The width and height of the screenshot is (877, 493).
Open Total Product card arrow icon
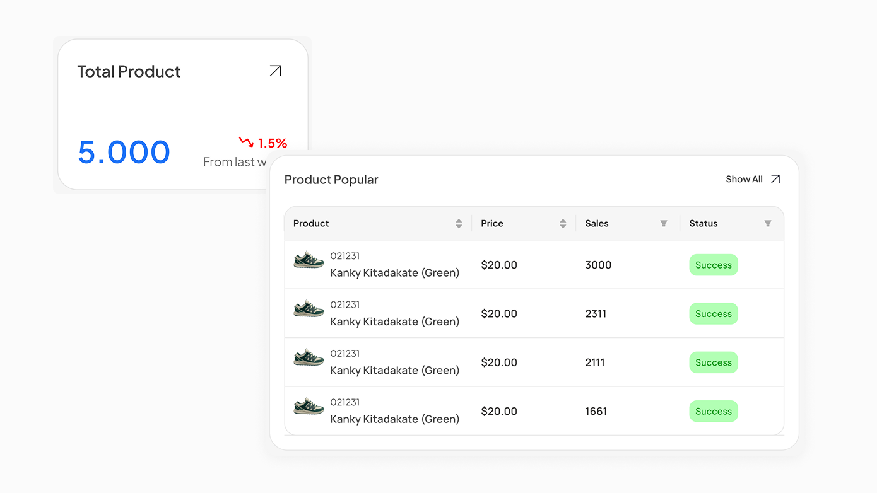(x=275, y=71)
